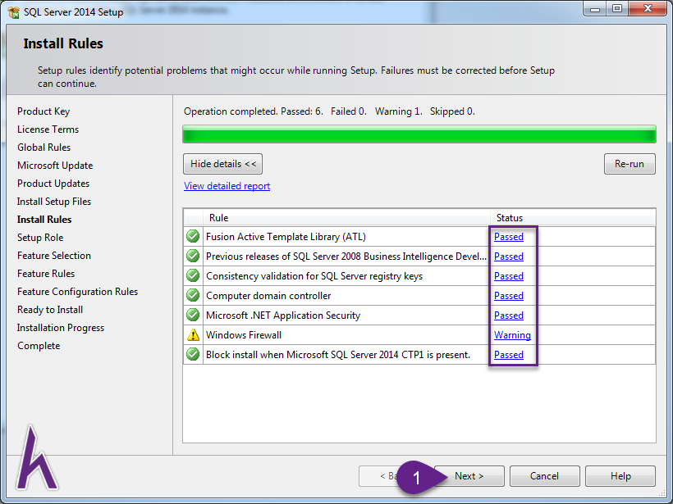
Task: Maximize the SQL Server 2014 Setup window
Action: (x=617, y=9)
